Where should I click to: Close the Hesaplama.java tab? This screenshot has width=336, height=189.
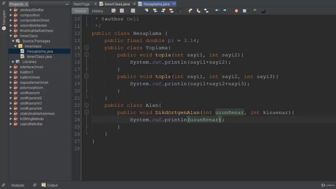(174, 4)
